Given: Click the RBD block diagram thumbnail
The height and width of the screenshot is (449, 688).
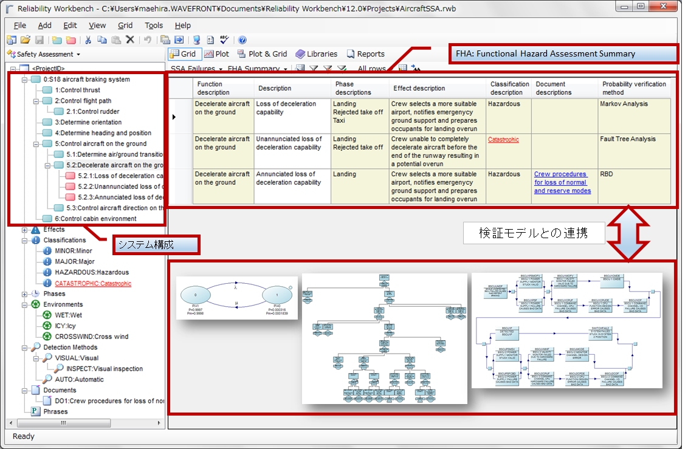Looking at the screenshot, I should (x=567, y=330).
